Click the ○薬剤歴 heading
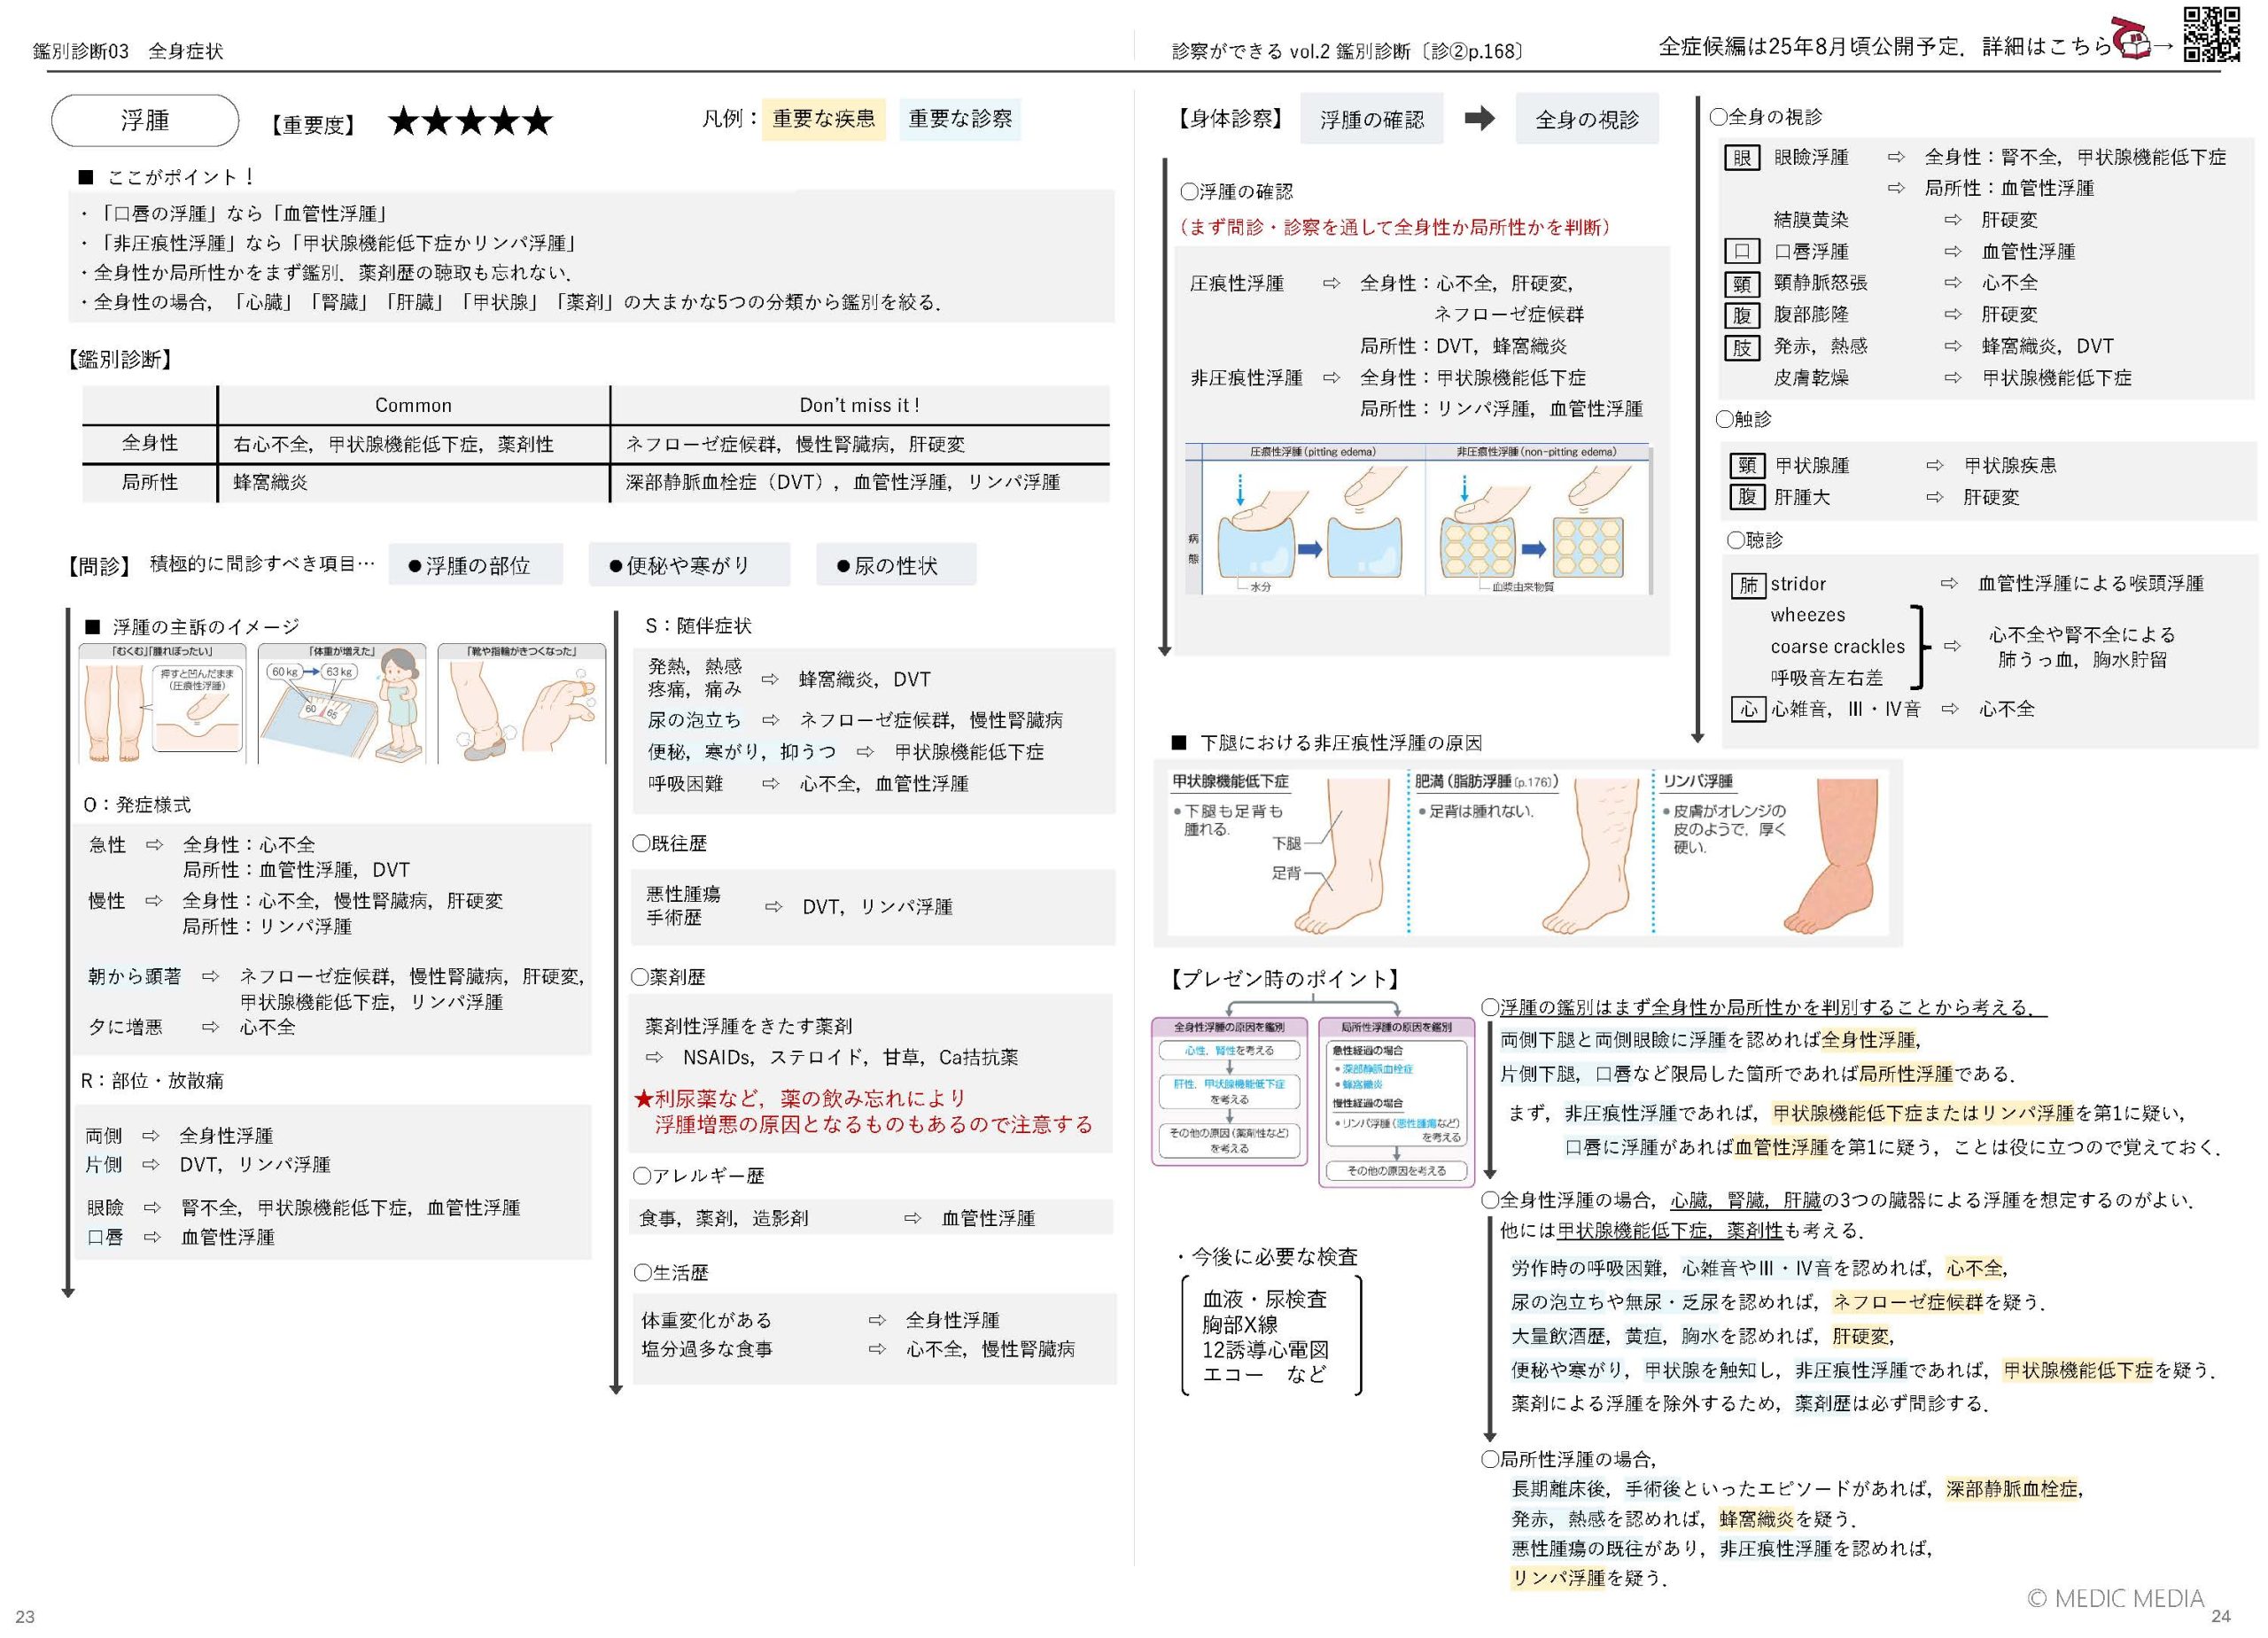Screen dimensions: 2268x1638 (669, 977)
